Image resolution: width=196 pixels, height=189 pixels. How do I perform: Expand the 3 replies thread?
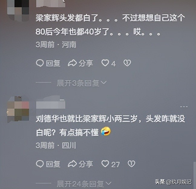click(x=82, y=83)
